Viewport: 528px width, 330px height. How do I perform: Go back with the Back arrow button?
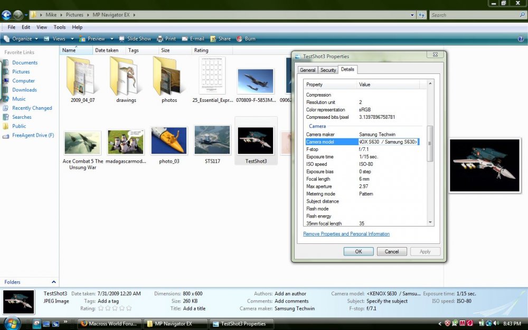tap(6, 15)
